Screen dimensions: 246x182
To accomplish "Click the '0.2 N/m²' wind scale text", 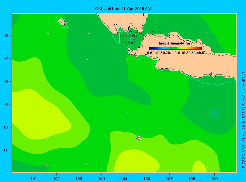I will point(128,43).
